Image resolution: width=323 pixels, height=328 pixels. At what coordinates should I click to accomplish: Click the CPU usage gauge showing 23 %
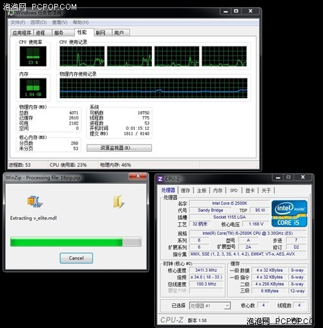point(33,56)
